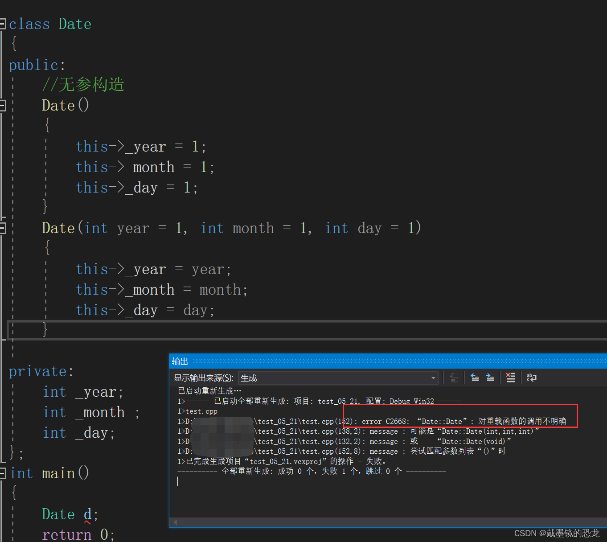Clear all output text icon
Viewport: 607px width, 542px height.
tap(511, 378)
